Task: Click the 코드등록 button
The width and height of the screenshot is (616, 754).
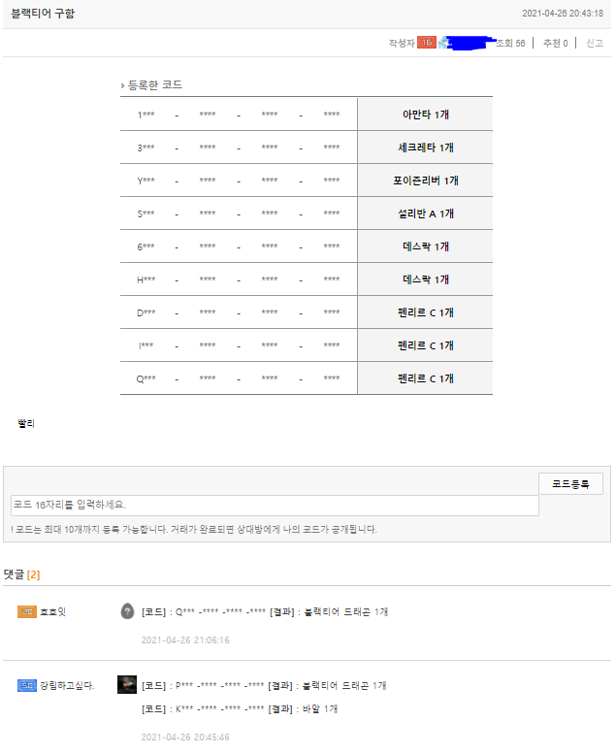Action: (570, 484)
